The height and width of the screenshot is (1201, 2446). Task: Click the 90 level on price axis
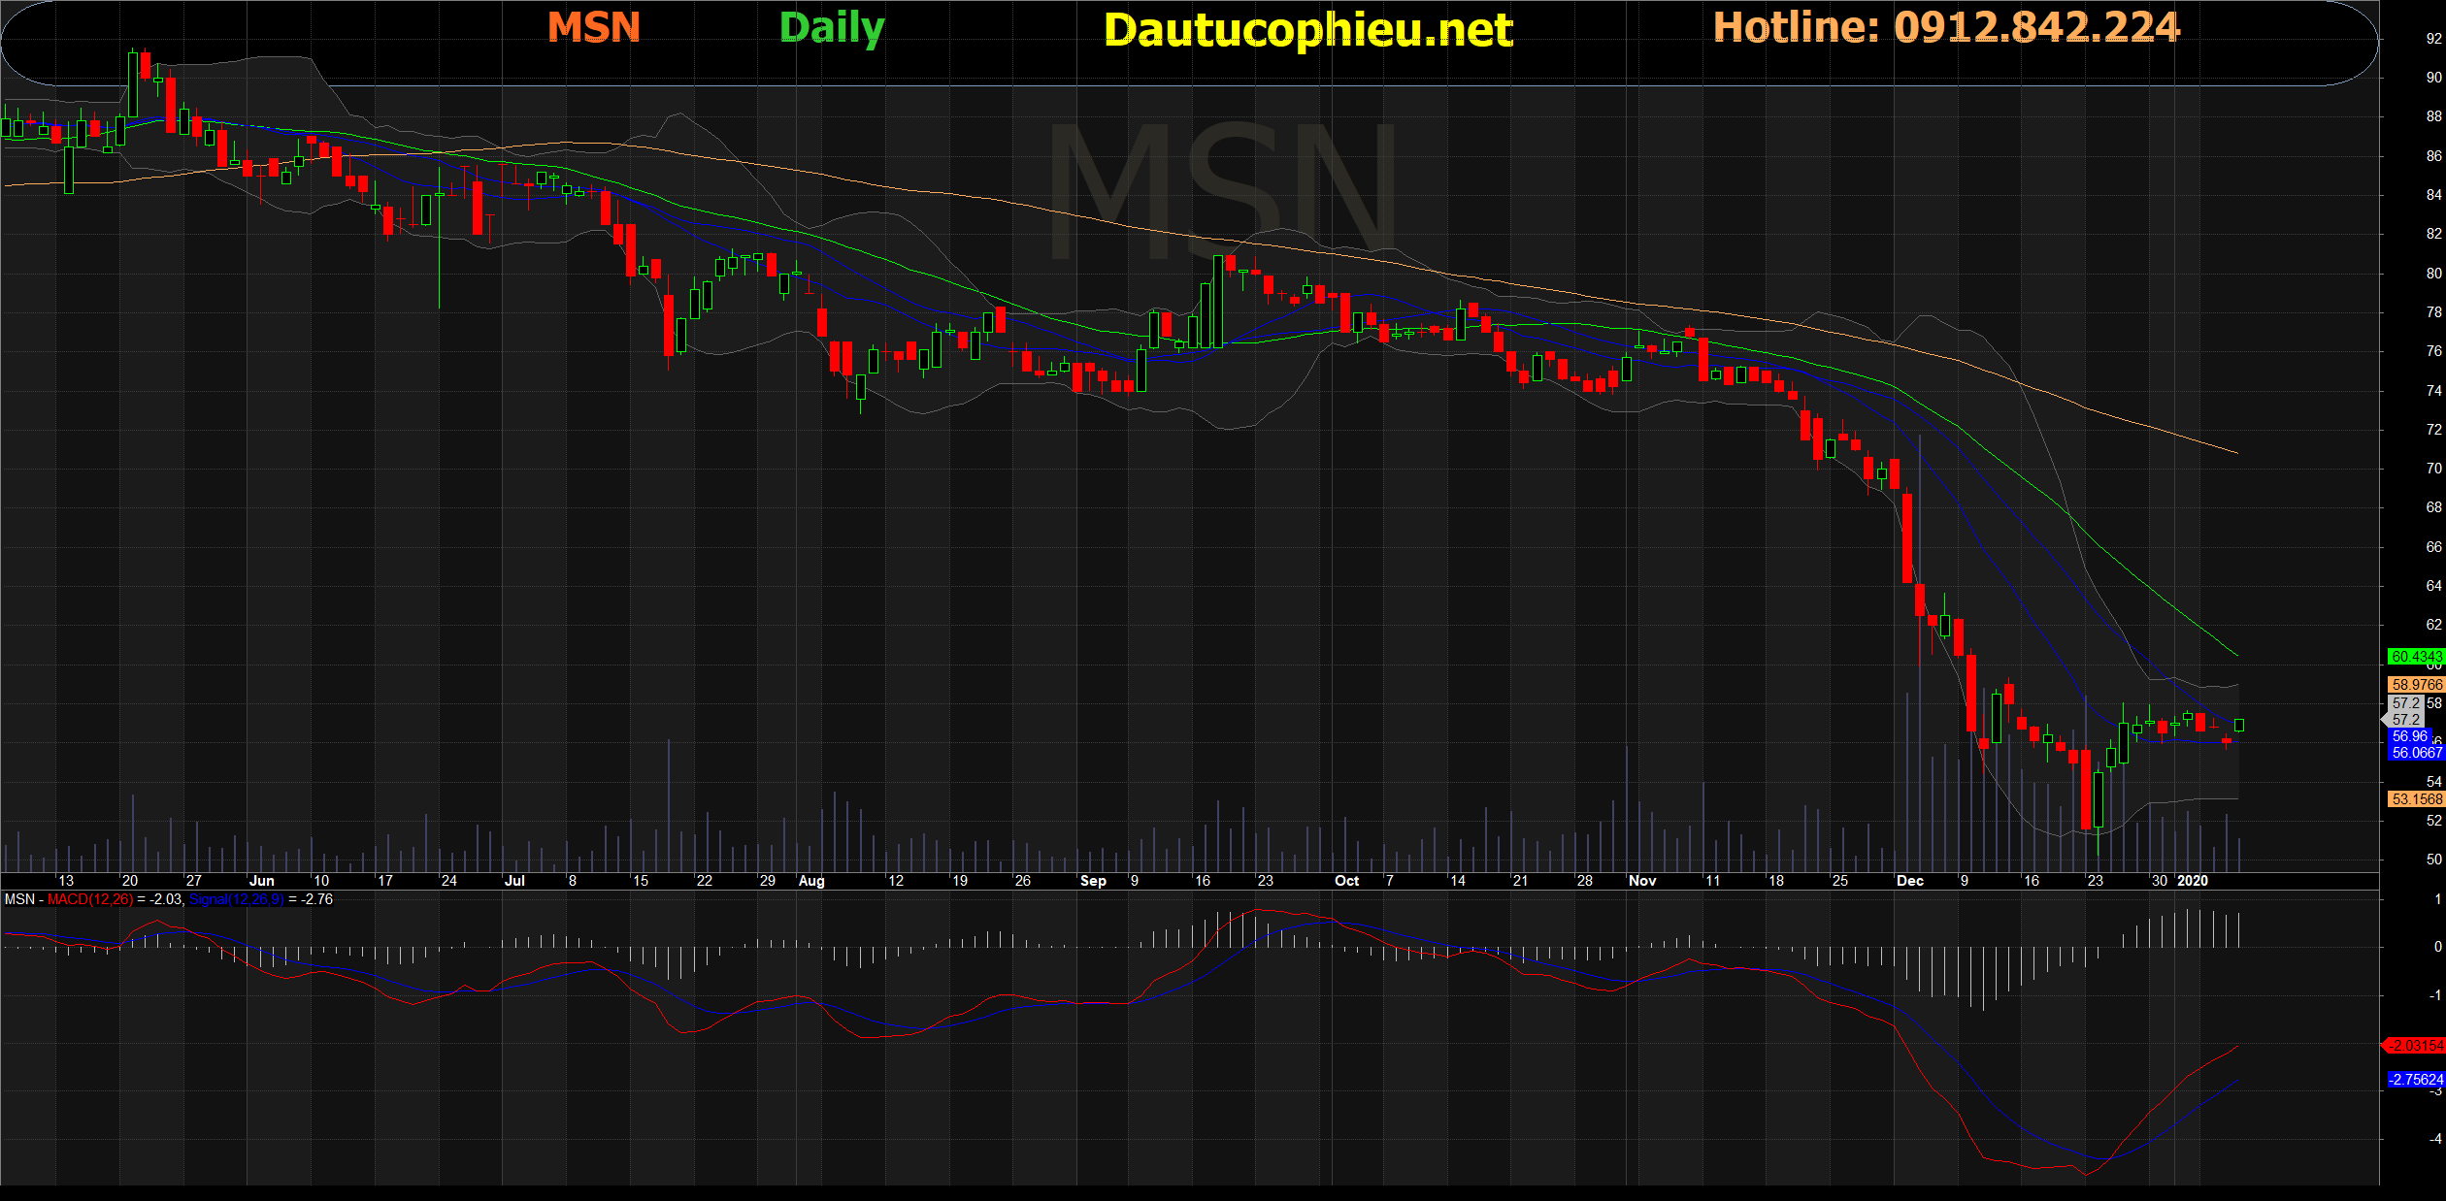(2433, 78)
